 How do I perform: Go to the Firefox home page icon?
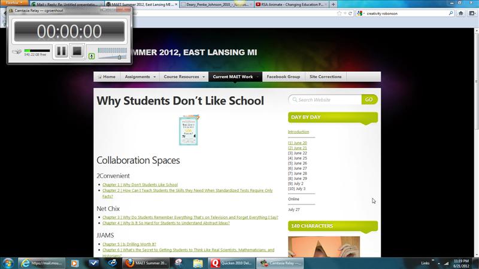[x=460, y=13]
